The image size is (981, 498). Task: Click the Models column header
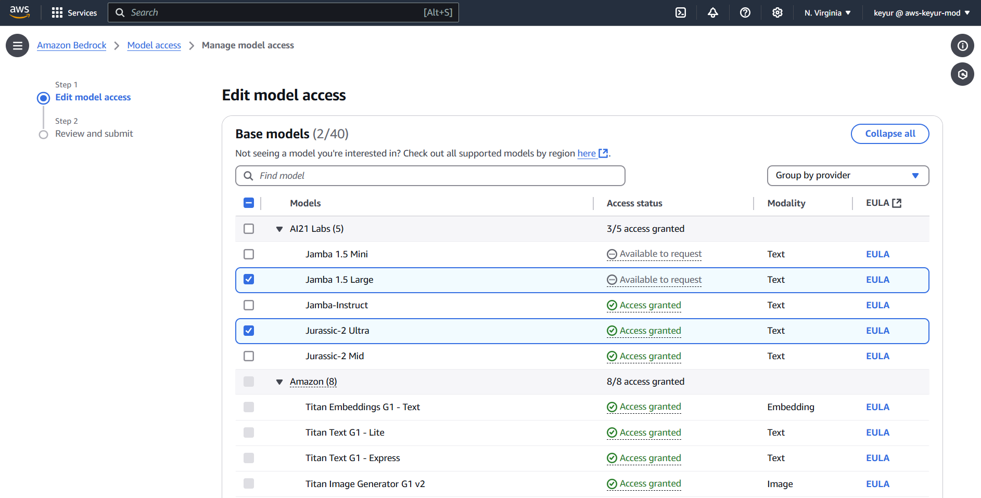[x=305, y=203]
